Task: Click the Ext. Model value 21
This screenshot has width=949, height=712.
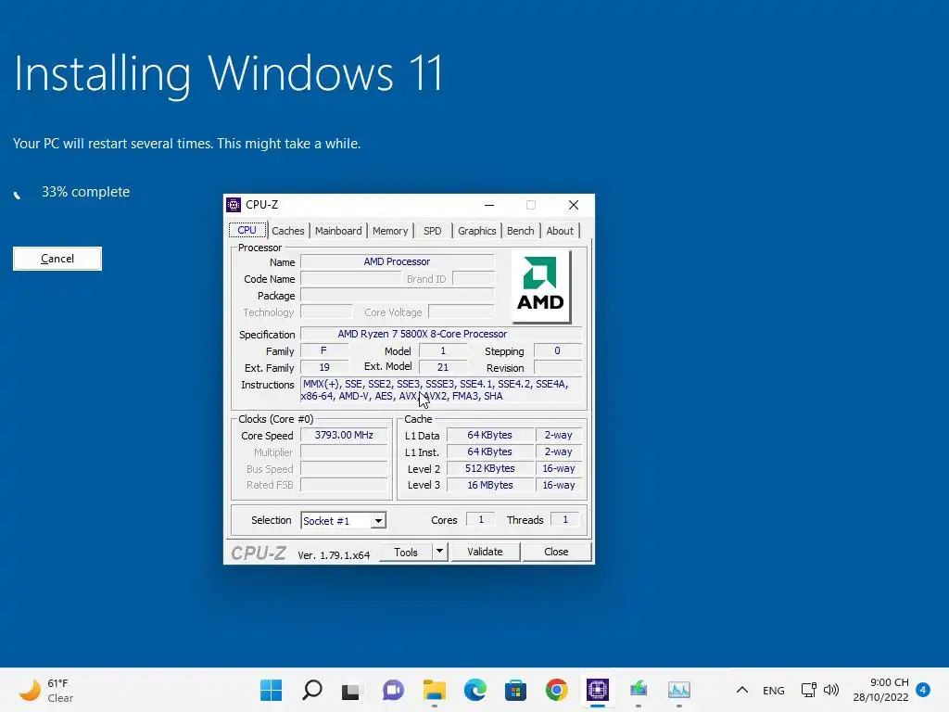Action: [443, 367]
